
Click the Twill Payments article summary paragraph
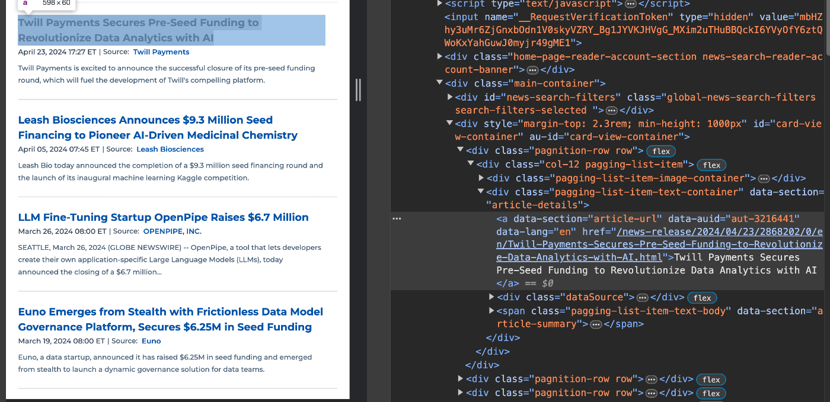[x=167, y=74]
